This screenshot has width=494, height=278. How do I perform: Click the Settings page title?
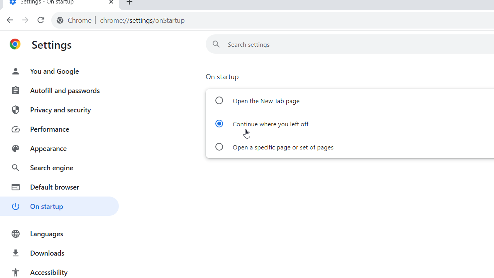pyautogui.click(x=52, y=45)
